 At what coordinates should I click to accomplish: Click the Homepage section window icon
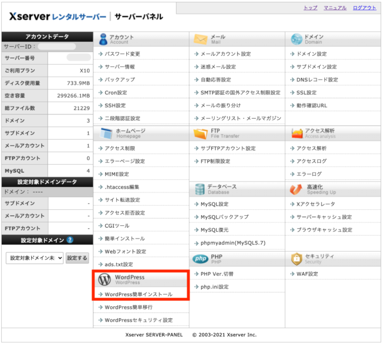(106, 133)
